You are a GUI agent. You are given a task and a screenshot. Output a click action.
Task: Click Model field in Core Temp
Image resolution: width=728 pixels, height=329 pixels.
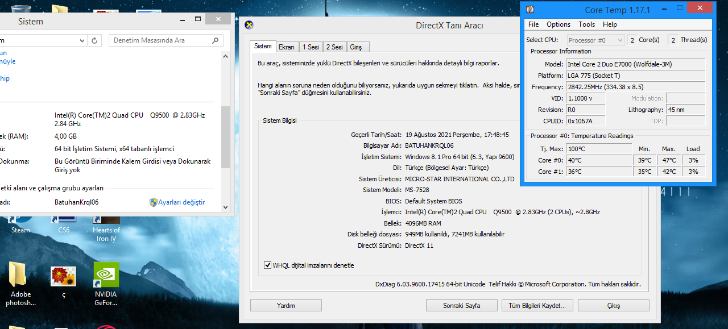point(635,64)
